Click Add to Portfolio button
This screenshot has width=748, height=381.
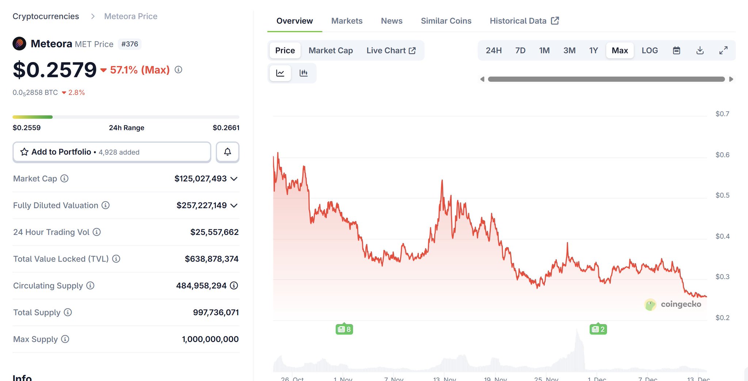click(112, 152)
